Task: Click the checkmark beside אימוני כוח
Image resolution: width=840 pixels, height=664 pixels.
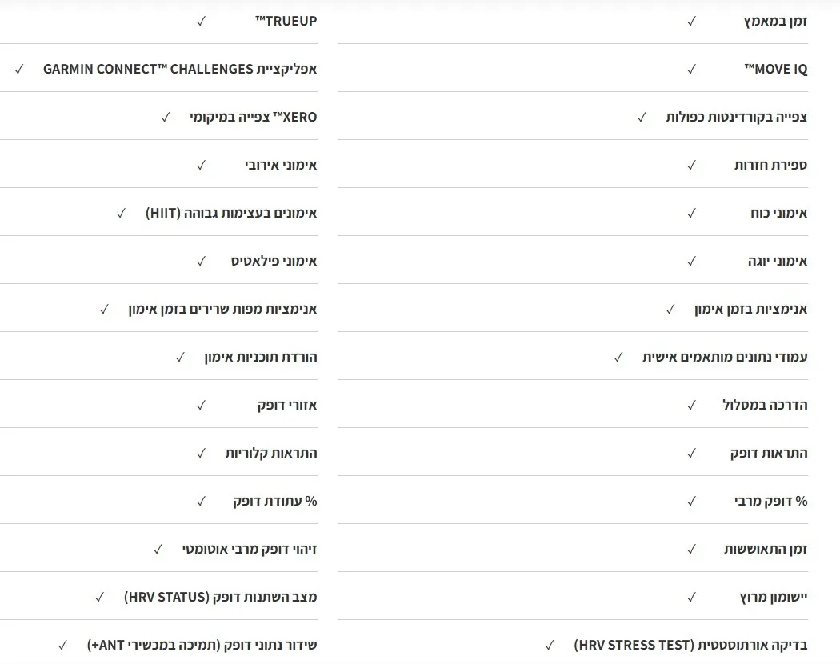Action: (x=692, y=213)
